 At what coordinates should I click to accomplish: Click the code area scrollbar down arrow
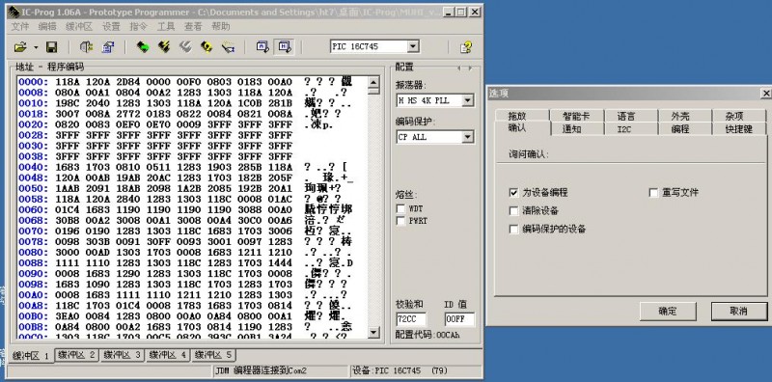tap(373, 333)
